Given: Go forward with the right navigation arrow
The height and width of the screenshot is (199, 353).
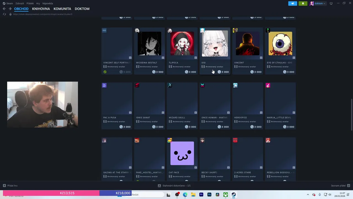Looking at the screenshot, I should point(10,9).
